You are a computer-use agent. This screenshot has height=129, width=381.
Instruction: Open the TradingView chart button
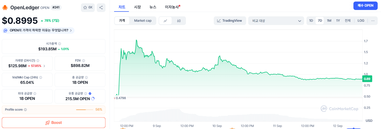(x=230, y=21)
